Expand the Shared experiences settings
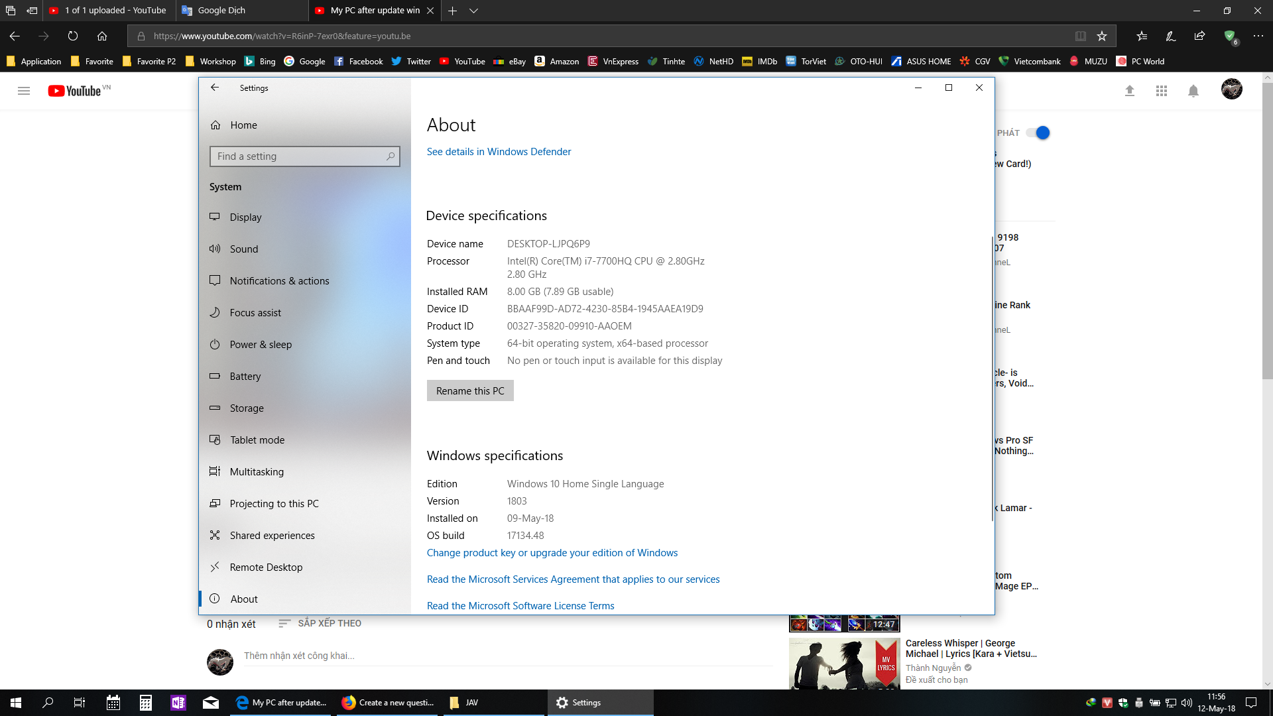 tap(272, 535)
